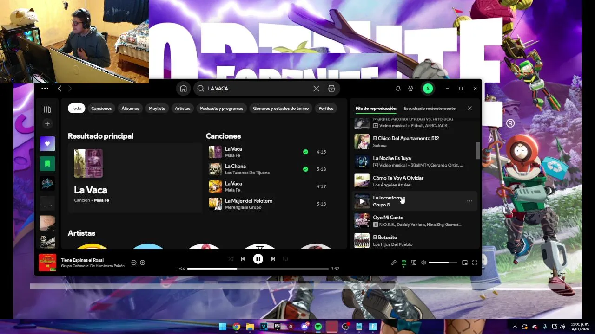Viewport: 595px width, 334px height.
Task: Toggle the queue view button
Action: click(x=403, y=263)
